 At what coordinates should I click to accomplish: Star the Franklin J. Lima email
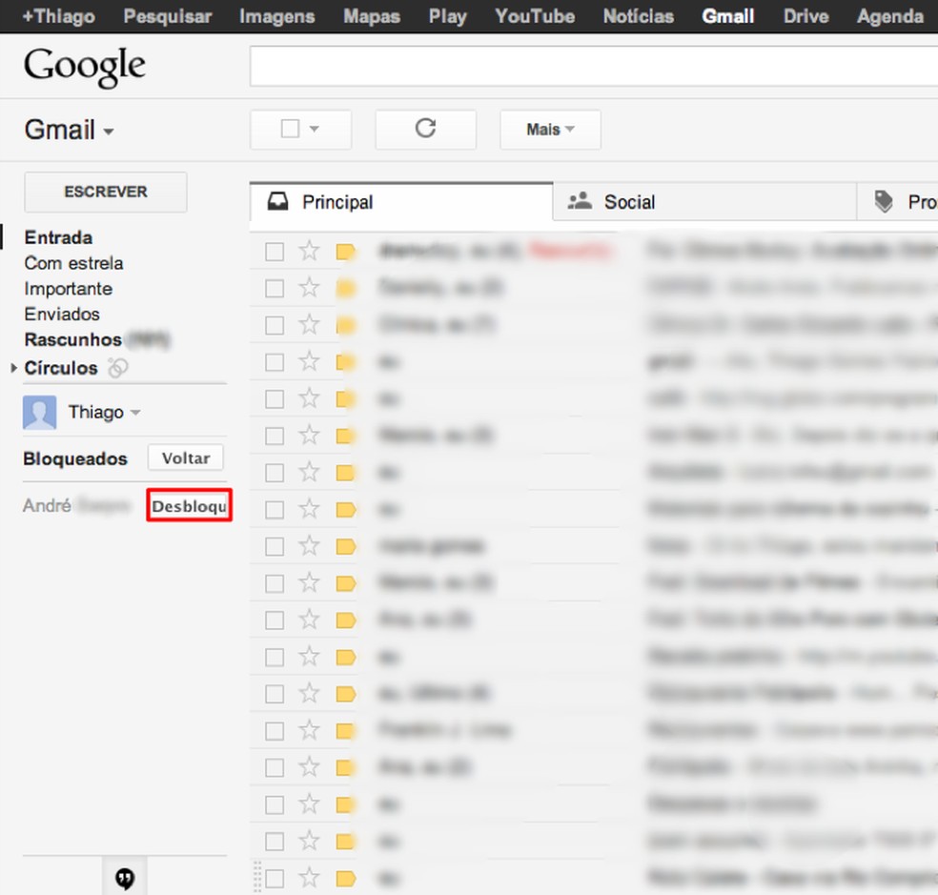pyautogui.click(x=309, y=730)
